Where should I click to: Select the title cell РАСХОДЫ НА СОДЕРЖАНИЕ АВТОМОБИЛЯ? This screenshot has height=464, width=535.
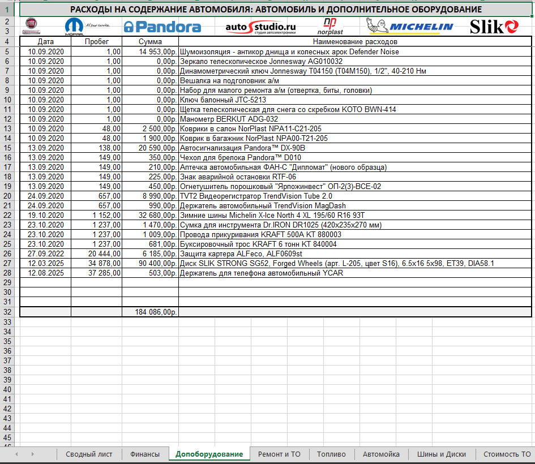coord(276,10)
